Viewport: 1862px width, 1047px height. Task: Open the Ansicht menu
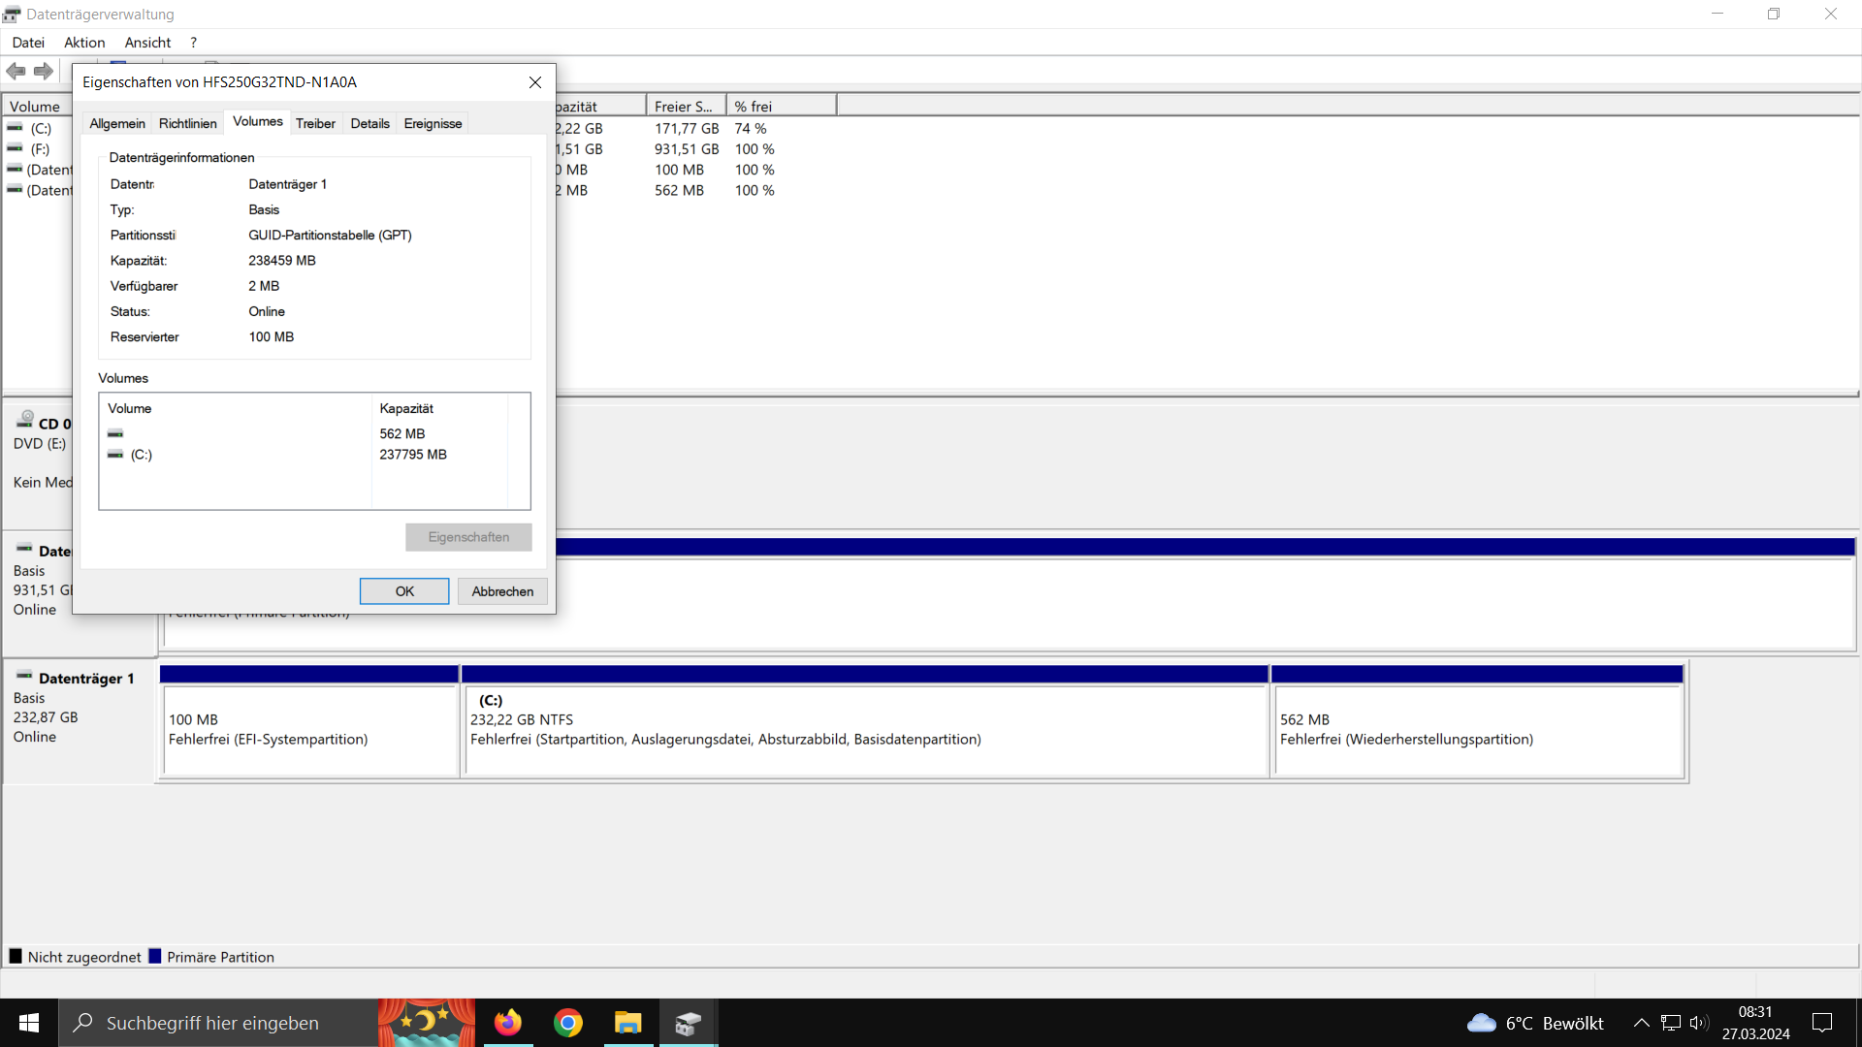(x=147, y=43)
